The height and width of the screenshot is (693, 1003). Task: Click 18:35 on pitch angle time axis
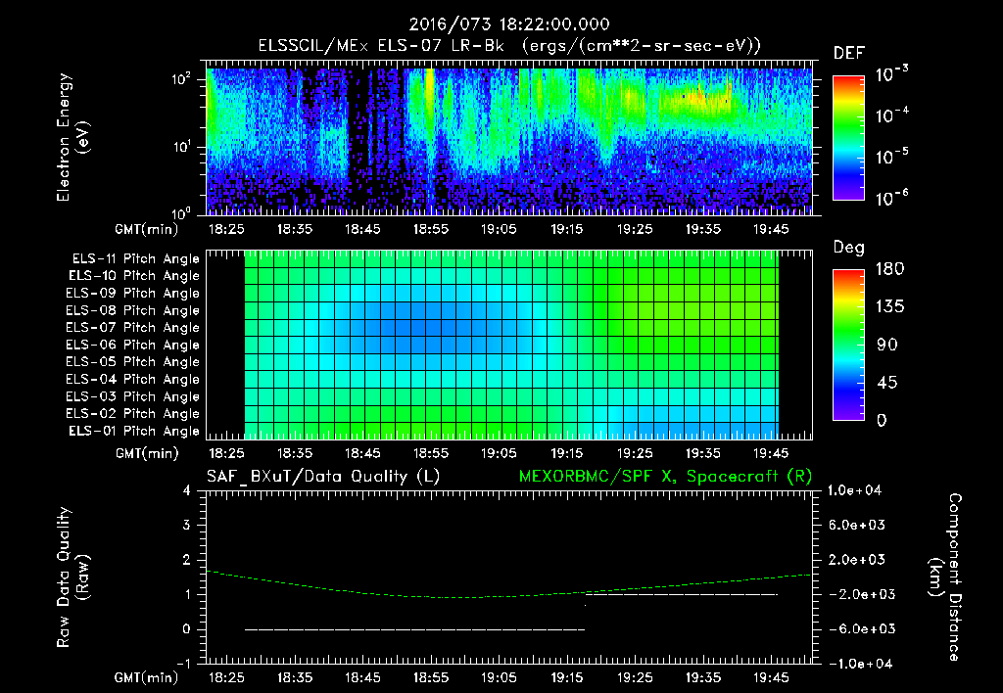click(294, 453)
